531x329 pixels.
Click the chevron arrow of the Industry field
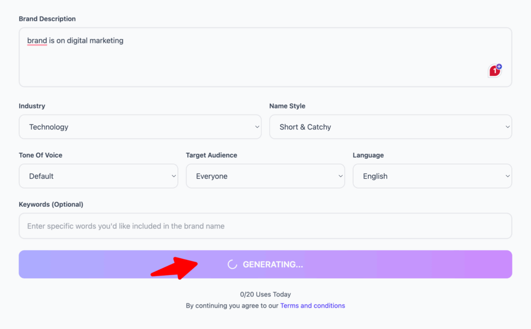(257, 127)
